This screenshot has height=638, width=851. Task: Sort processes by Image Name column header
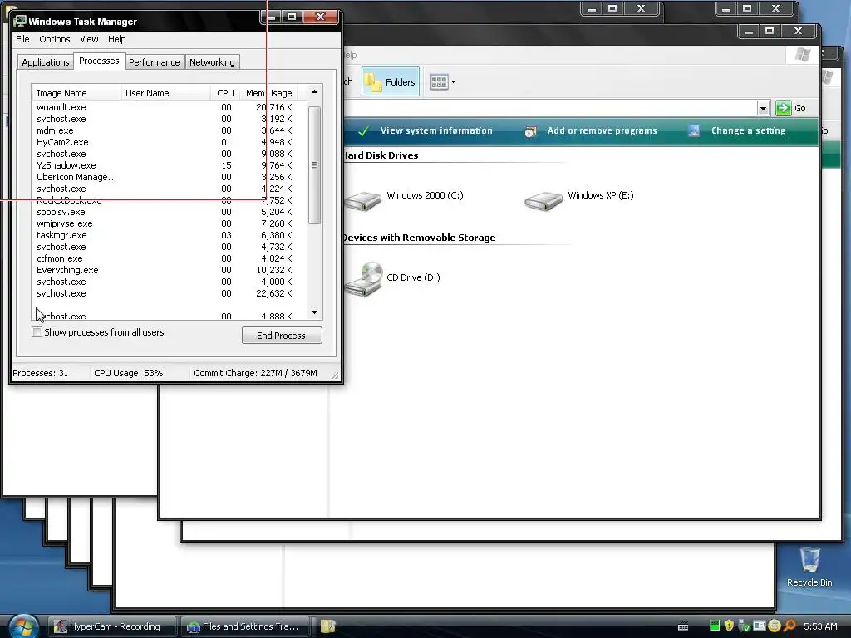click(x=76, y=93)
